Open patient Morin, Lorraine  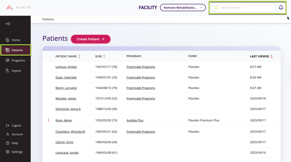[x=66, y=88]
